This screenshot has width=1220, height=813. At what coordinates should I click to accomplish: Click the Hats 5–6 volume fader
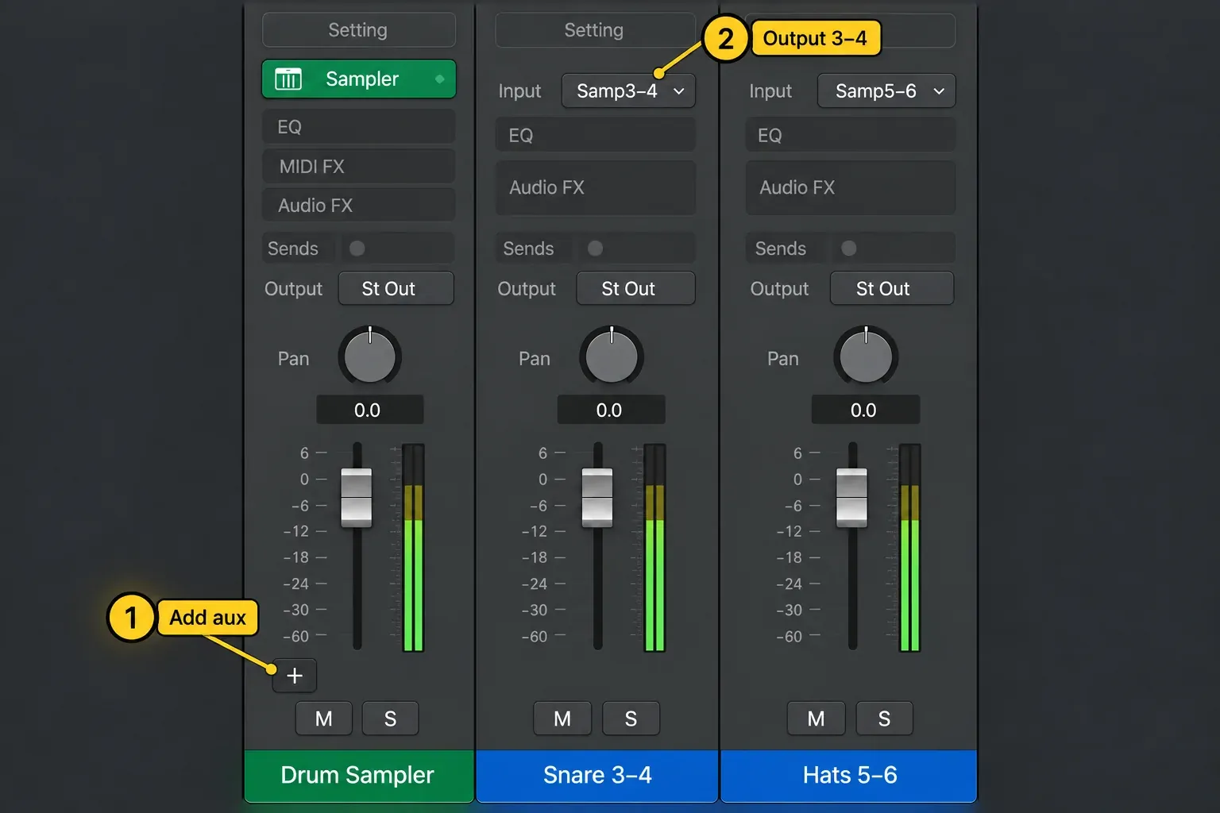(x=852, y=498)
